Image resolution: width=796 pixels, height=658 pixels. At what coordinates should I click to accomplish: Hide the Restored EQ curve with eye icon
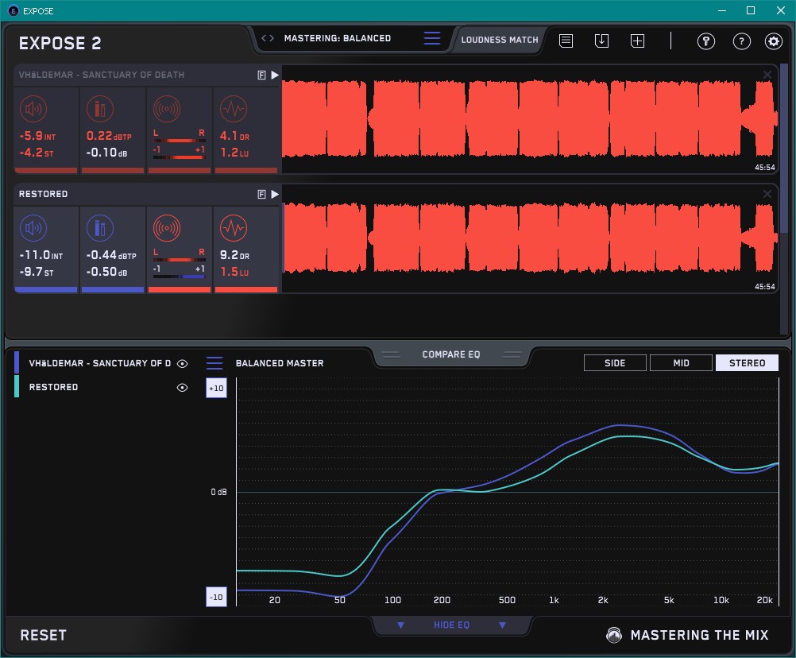pos(183,387)
